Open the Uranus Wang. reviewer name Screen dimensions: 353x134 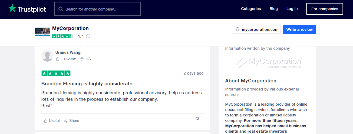point(68,52)
